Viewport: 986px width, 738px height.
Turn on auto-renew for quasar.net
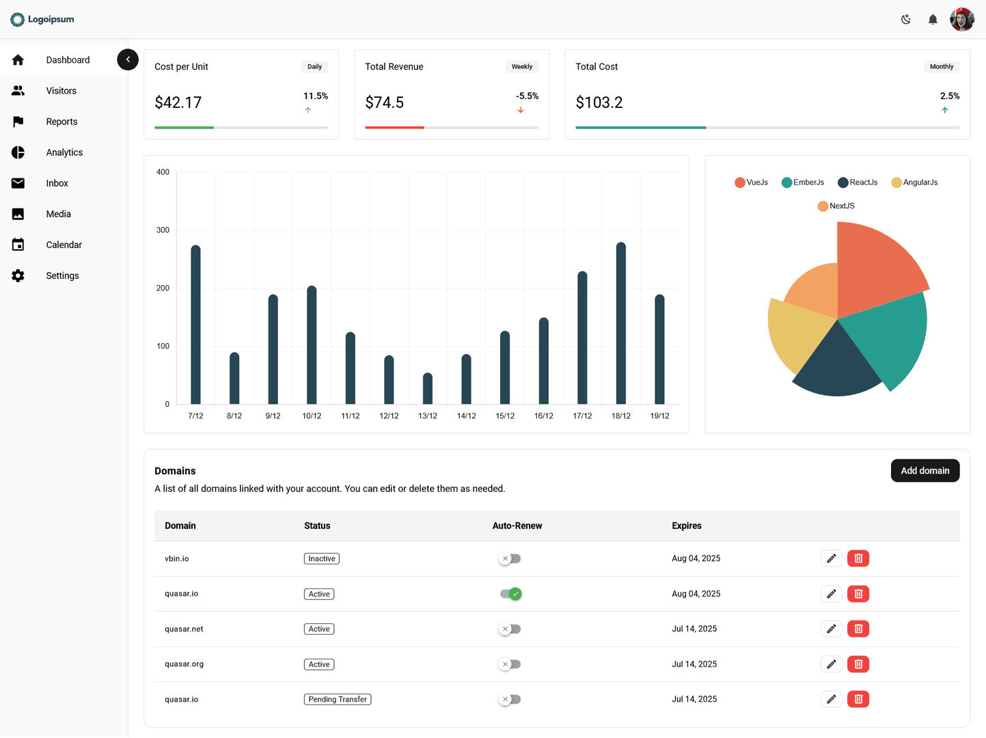pos(510,629)
